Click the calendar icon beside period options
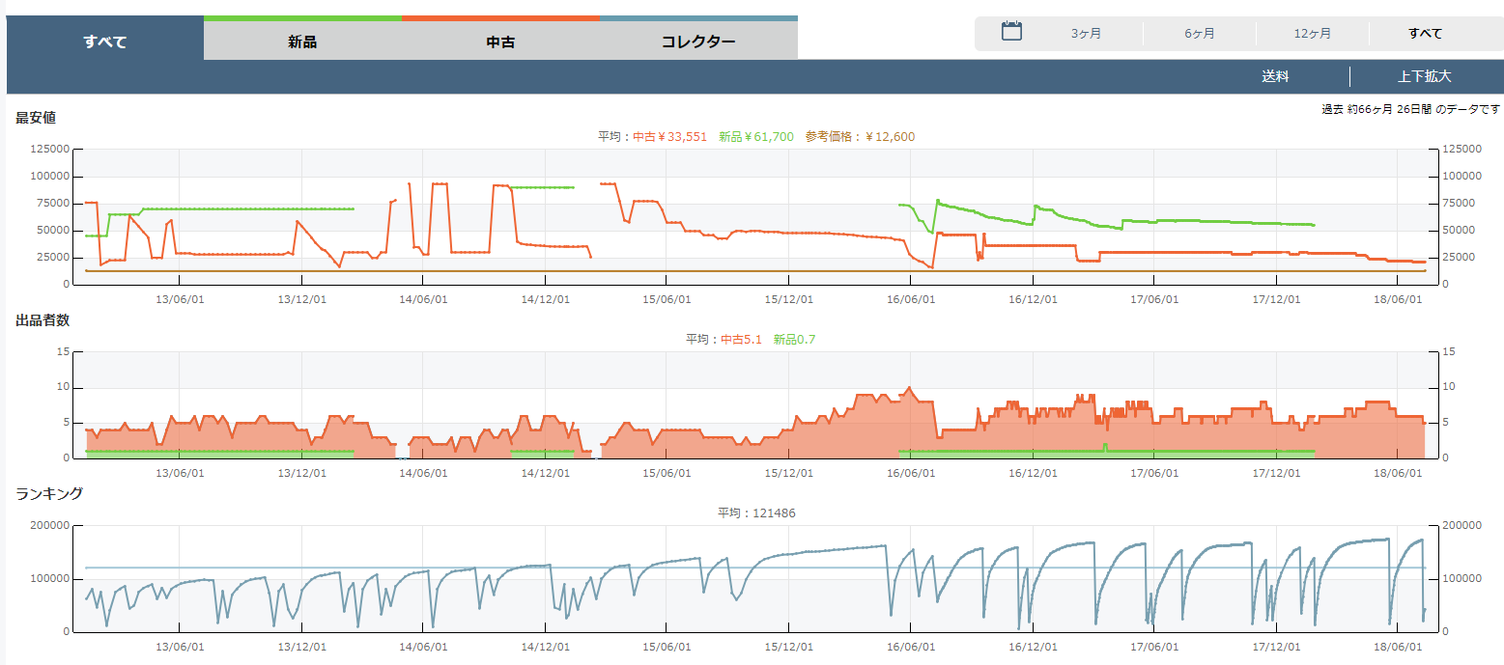The width and height of the screenshot is (1504, 665). tap(1011, 31)
